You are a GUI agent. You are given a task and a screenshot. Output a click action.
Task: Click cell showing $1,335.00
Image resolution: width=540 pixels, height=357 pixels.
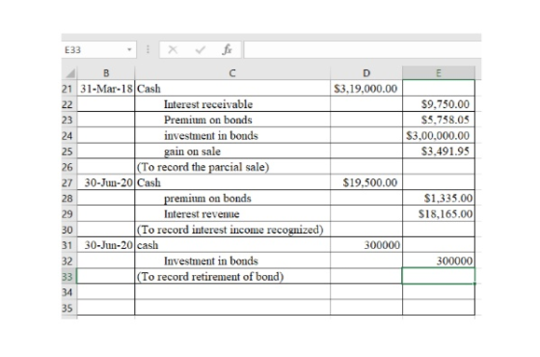point(439,198)
